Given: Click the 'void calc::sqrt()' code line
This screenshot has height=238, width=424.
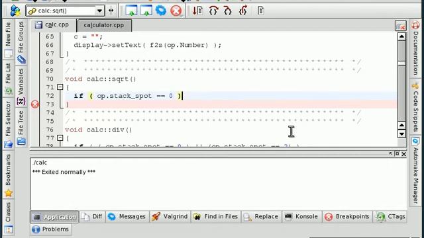Looking at the screenshot, I should point(100,79).
